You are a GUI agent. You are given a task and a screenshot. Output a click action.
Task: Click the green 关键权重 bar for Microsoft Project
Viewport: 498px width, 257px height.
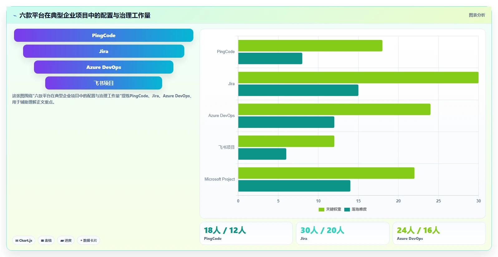pos(326,173)
